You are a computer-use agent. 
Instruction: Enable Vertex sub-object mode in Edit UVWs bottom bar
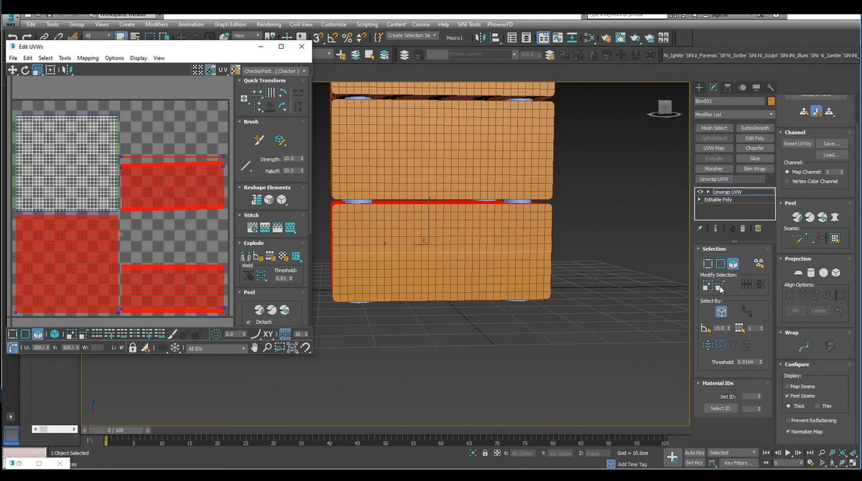13,334
